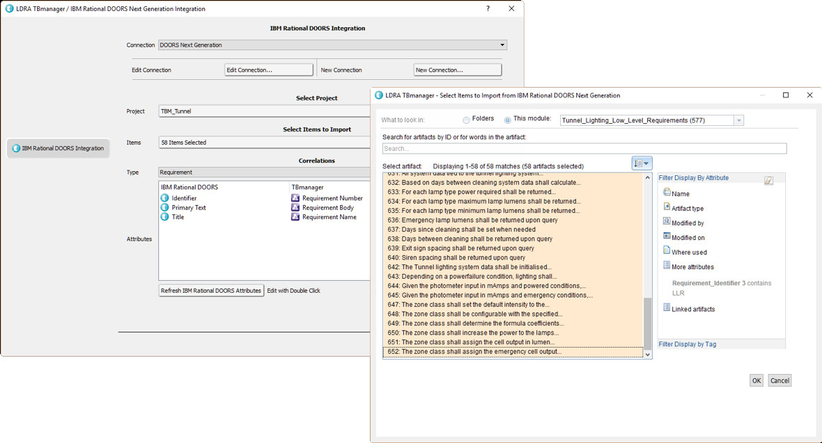Click the scroll up arrow in artifact list
The height and width of the screenshot is (443, 822).
[x=647, y=177]
